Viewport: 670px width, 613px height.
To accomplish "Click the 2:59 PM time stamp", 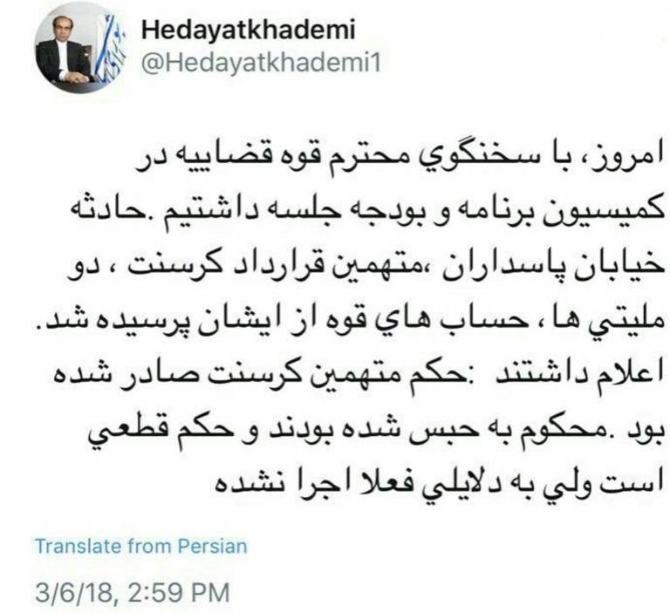I will point(179,593).
